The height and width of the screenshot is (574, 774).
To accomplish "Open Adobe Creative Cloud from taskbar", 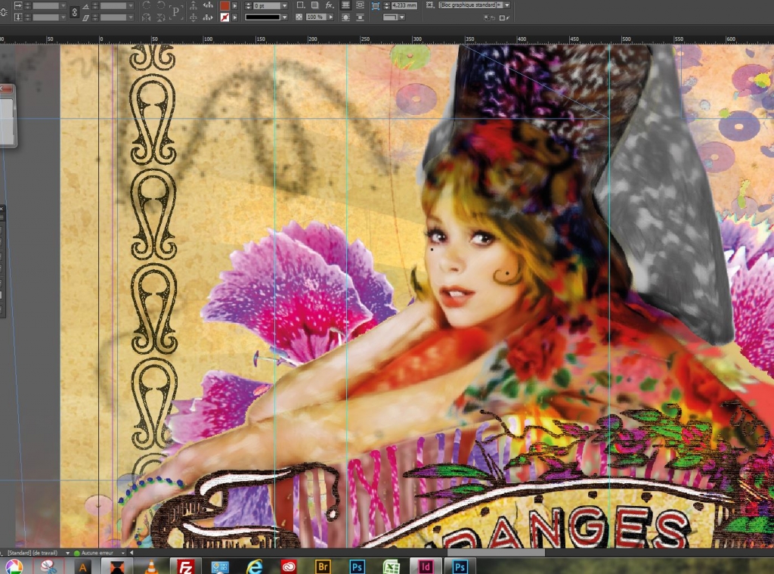I will 289,566.
